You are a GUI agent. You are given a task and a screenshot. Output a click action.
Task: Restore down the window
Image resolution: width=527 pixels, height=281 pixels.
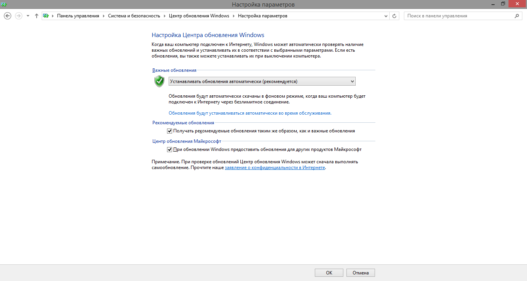[503, 4]
